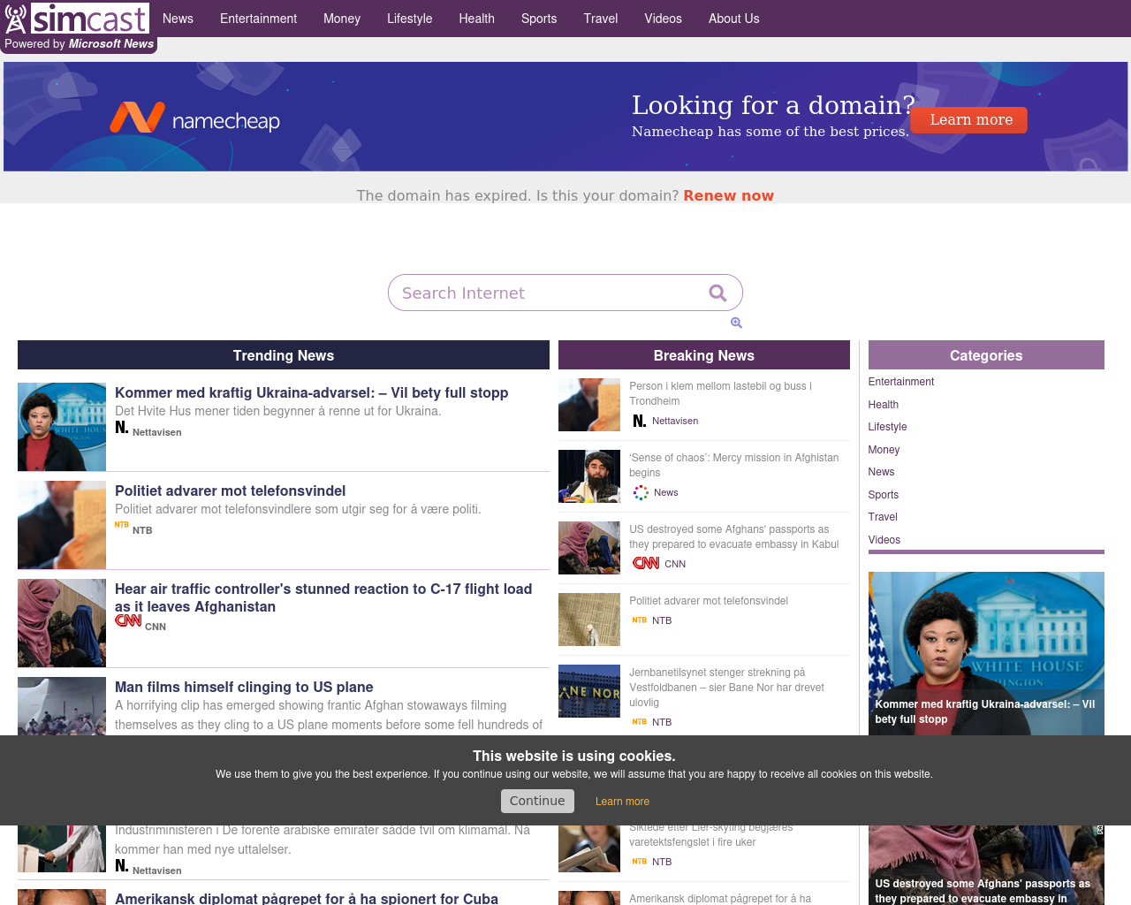The image size is (1131, 905).
Task: Open the Entertainment menu item
Action: pyautogui.click(x=258, y=19)
